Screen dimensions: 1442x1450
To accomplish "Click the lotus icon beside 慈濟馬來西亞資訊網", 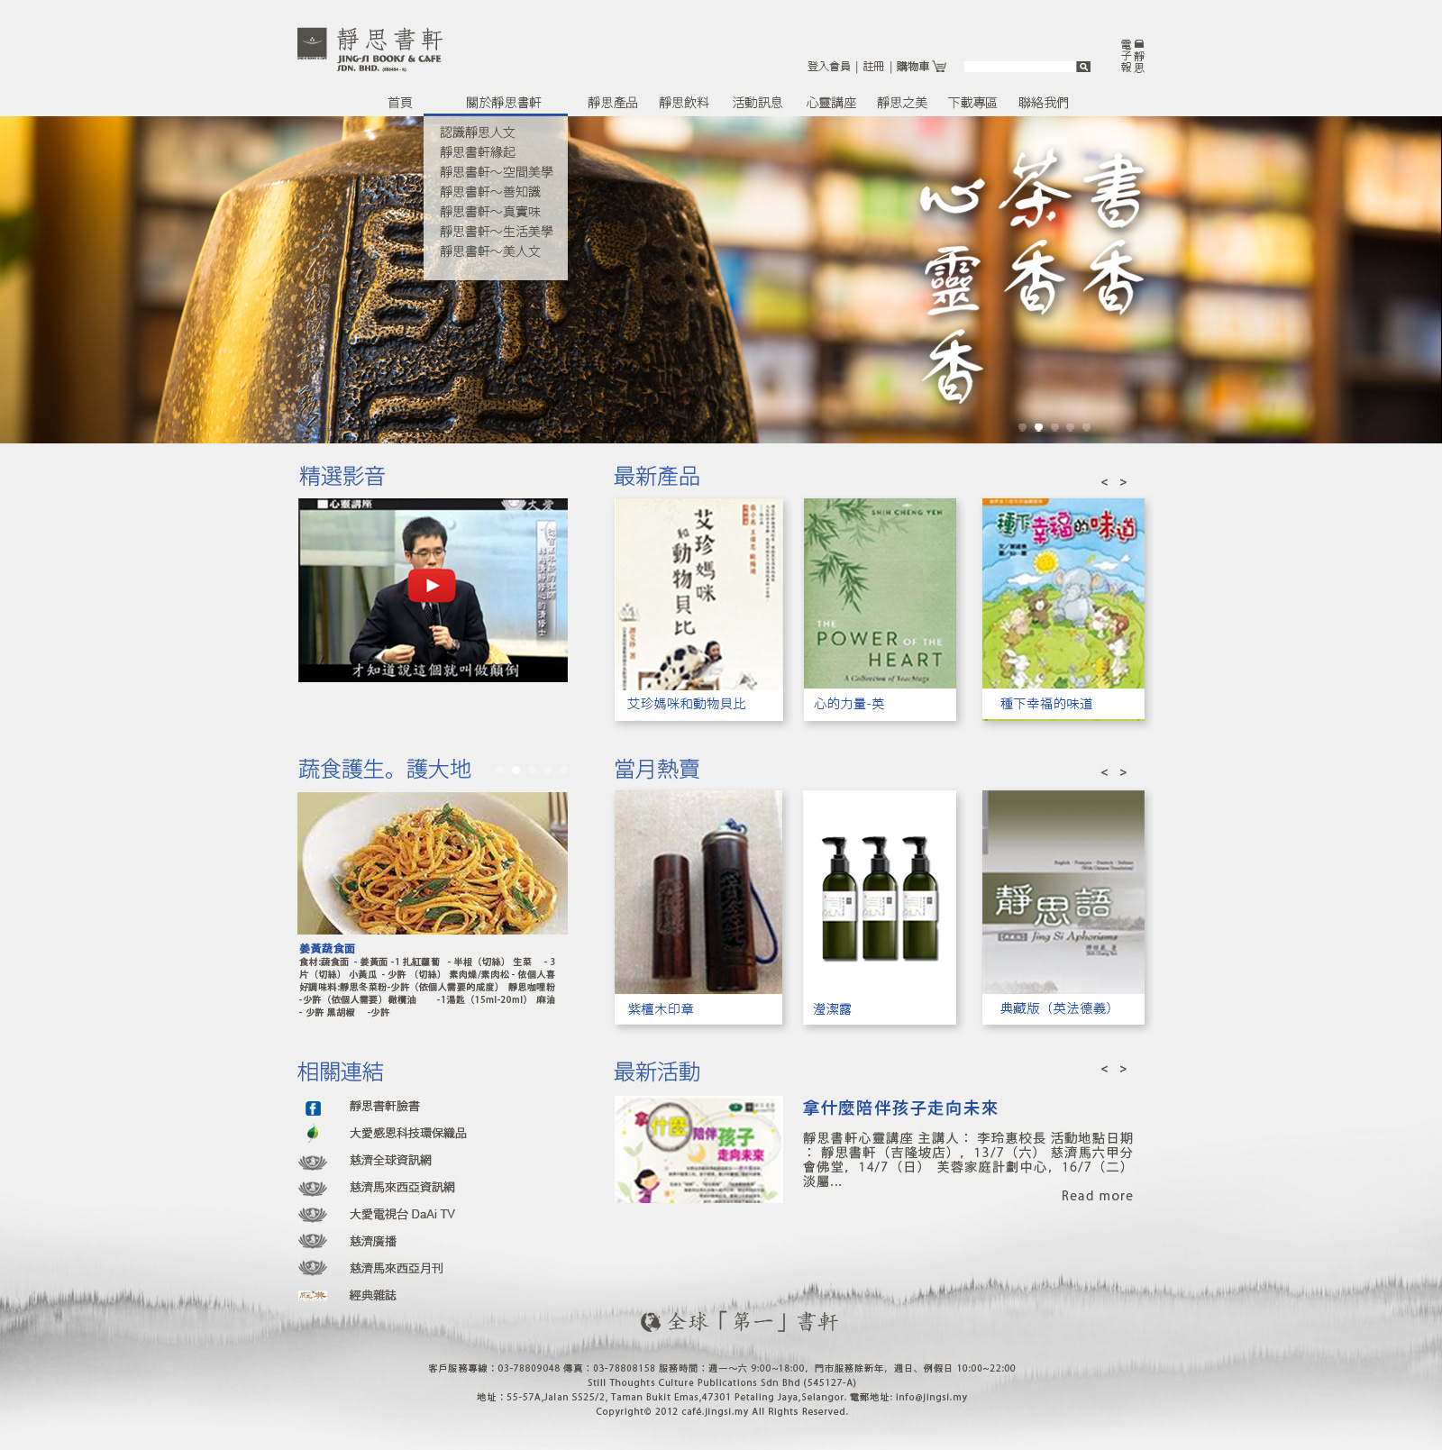I will [313, 1188].
